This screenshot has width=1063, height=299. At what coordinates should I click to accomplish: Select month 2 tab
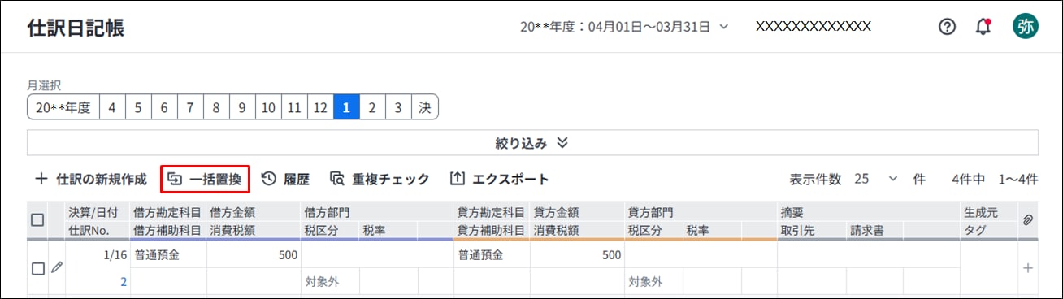[x=372, y=107]
